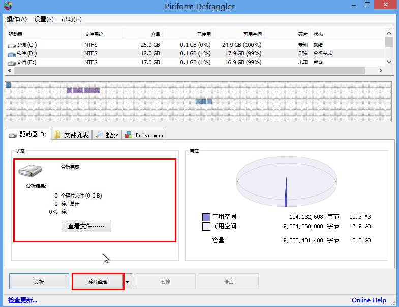Click the drive icon on 驱动器 D: tab
Image resolution: width=399 pixels, height=307 pixels.
coord(13,135)
